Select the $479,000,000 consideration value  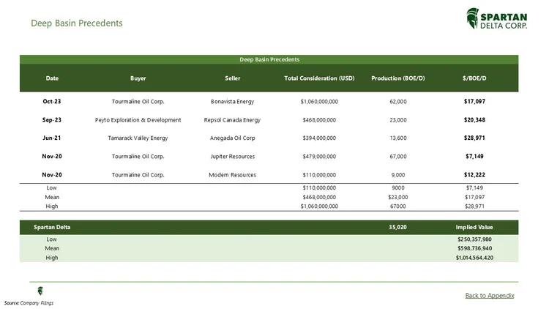(319, 157)
